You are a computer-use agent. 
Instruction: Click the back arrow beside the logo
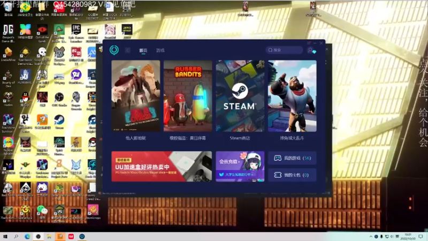[x=128, y=50]
